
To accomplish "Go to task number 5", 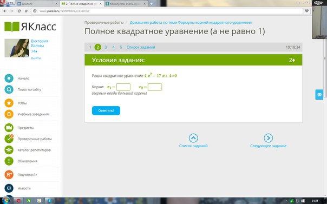I will tap(121, 47).
